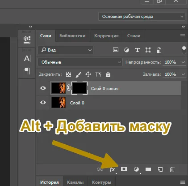Click the Непрозрачность 100% value field
188x186 pixels.
171,62
